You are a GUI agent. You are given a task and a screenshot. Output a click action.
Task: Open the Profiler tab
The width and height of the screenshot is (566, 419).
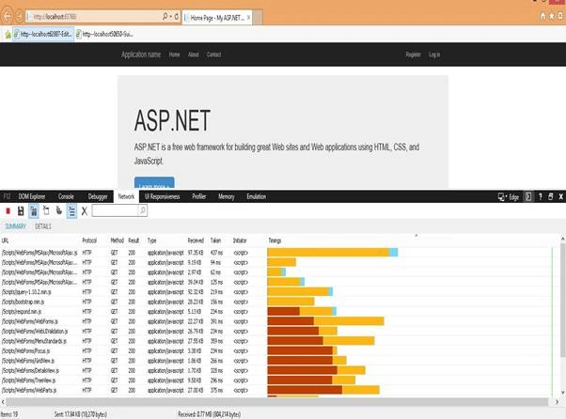[x=199, y=196]
